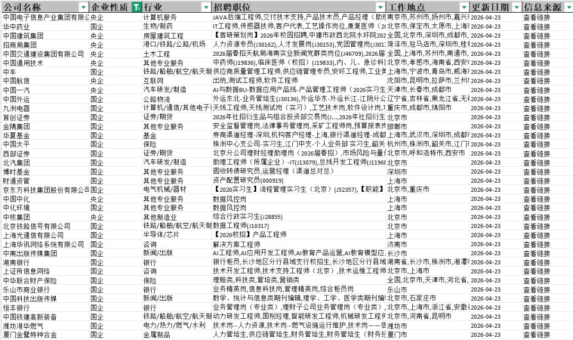Select the 中核集团 cell
Screen dimensions: 573x340
click(45, 217)
